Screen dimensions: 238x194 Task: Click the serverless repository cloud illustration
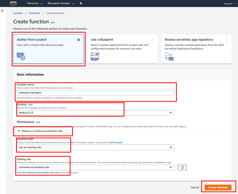pos(169,57)
